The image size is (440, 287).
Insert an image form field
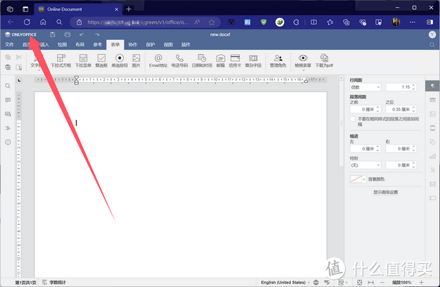pyautogui.click(x=136, y=61)
